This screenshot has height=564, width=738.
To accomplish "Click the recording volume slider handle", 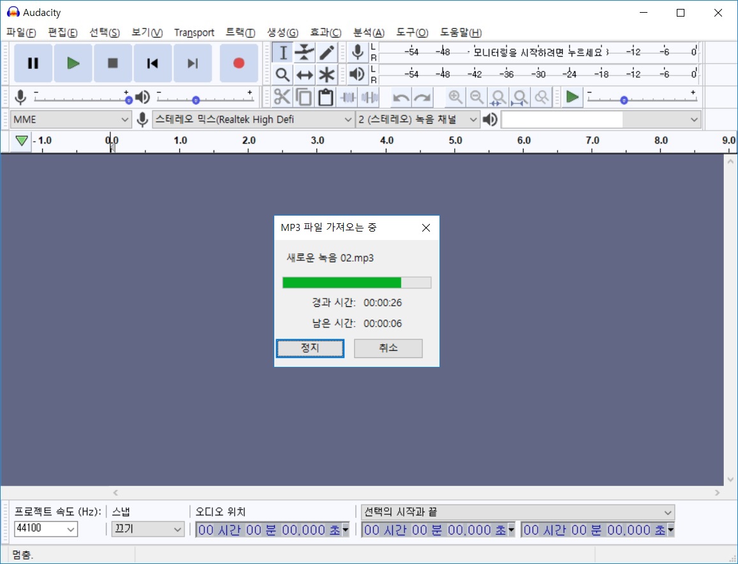I will coord(128,100).
